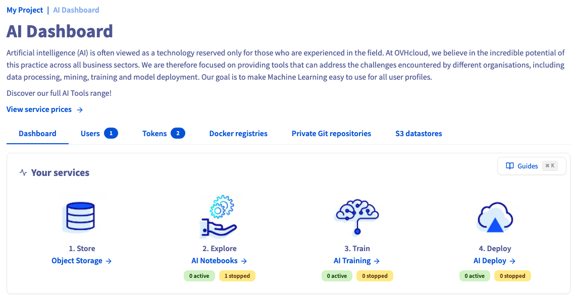Open the Users tab

(x=99, y=134)
